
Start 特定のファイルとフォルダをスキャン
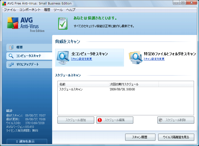(x=170, y=54)
